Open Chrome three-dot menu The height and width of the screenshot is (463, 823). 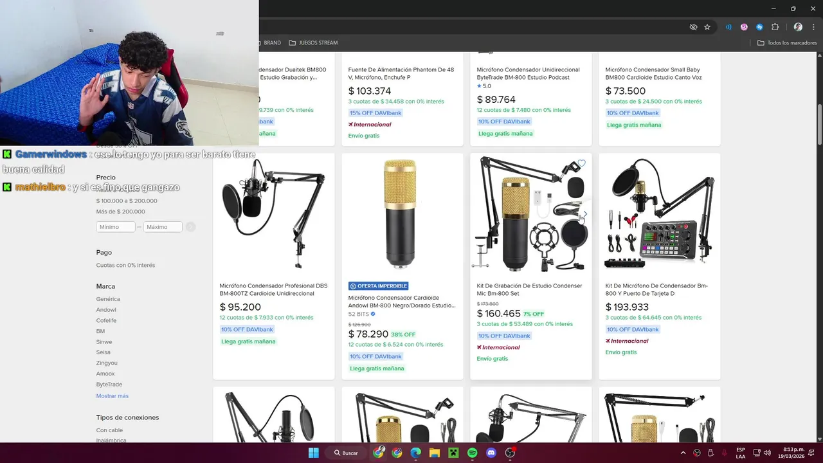[813, 27]
